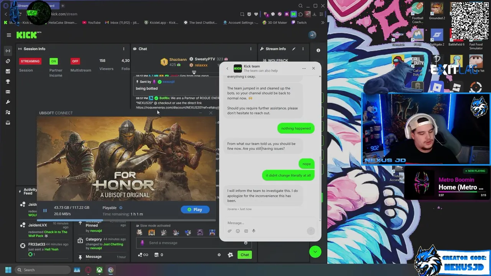
Task: Open the user profile avatar in Kick header
Action: (x=312, y=35)
